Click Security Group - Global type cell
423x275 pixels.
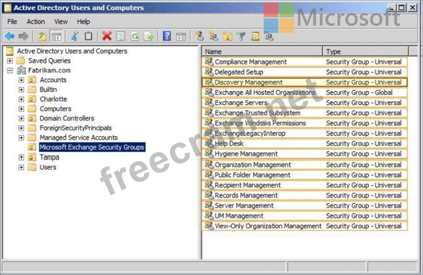pyautogui.click(x=359, y=92)
